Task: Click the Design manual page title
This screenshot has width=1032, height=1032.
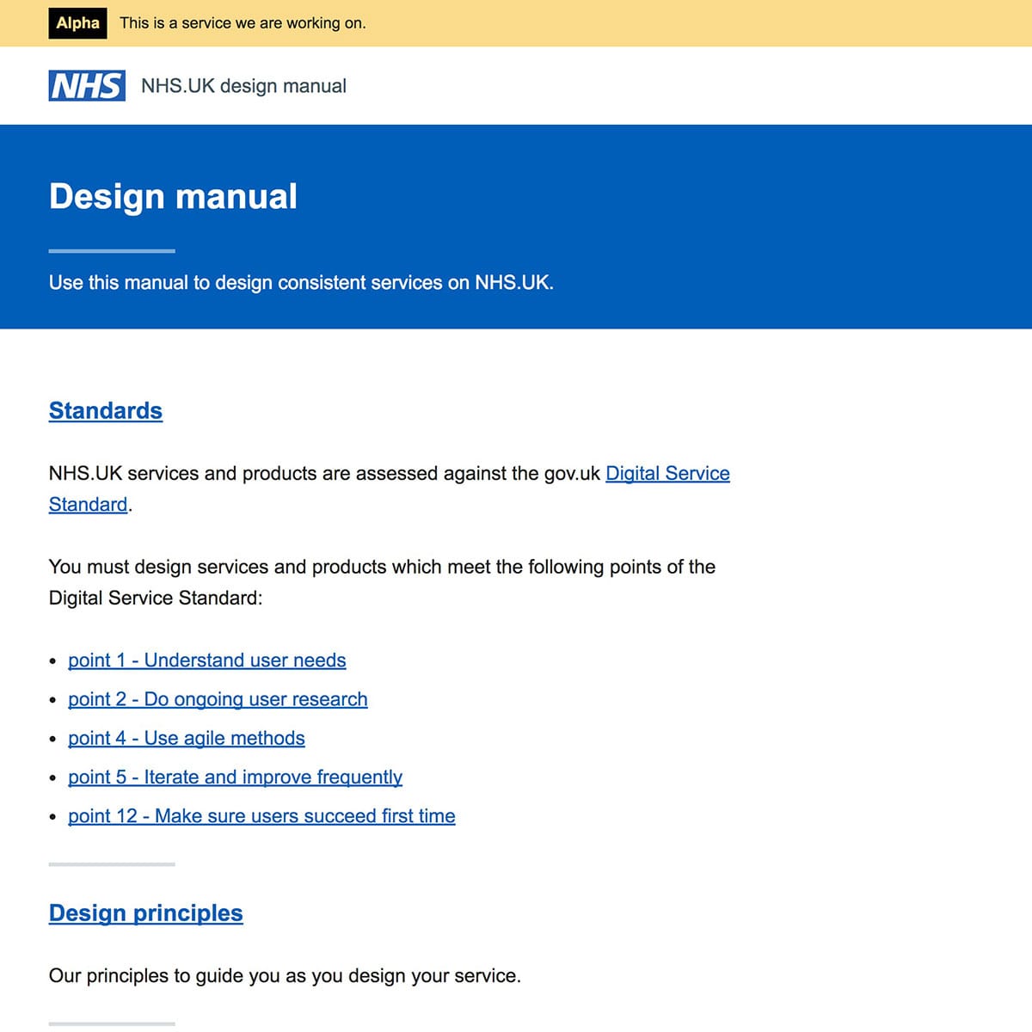Action: click(x=173, y=196)
